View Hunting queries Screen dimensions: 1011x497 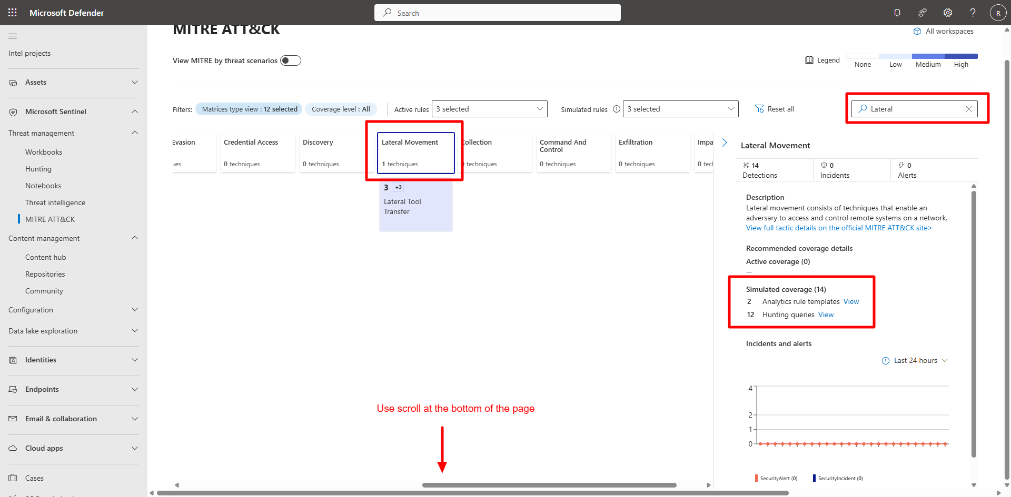pyautogui.click(x=826, y=315)
